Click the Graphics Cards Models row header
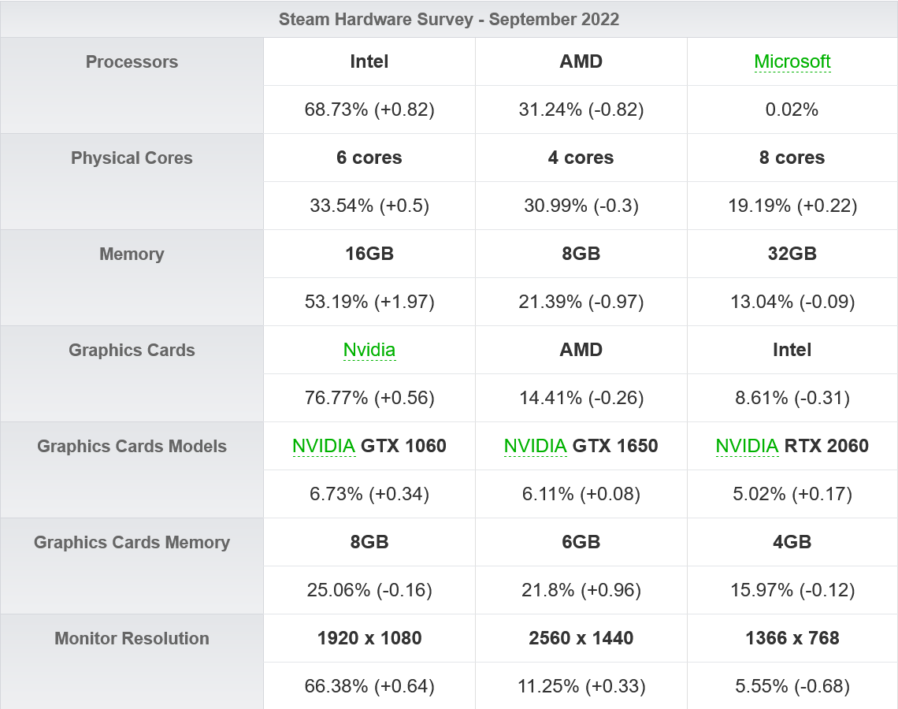This screenshot has height=709, width=898. (132, 446)
